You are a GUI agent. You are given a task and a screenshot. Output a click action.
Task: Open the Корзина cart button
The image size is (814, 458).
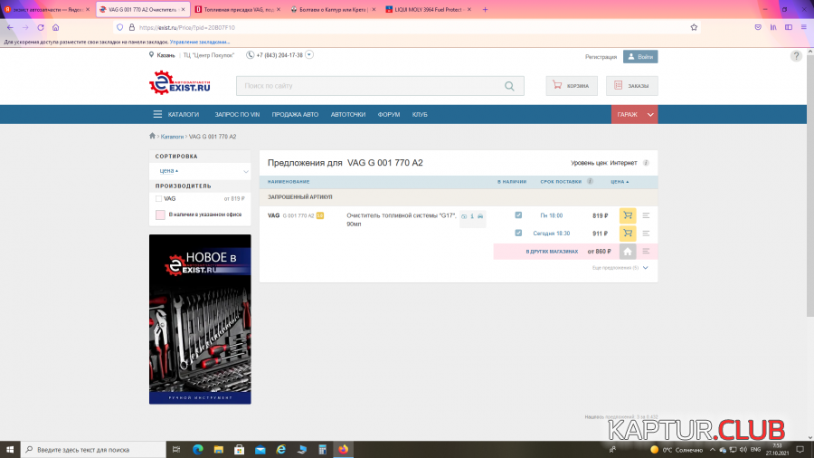click(x=571, y=86)
